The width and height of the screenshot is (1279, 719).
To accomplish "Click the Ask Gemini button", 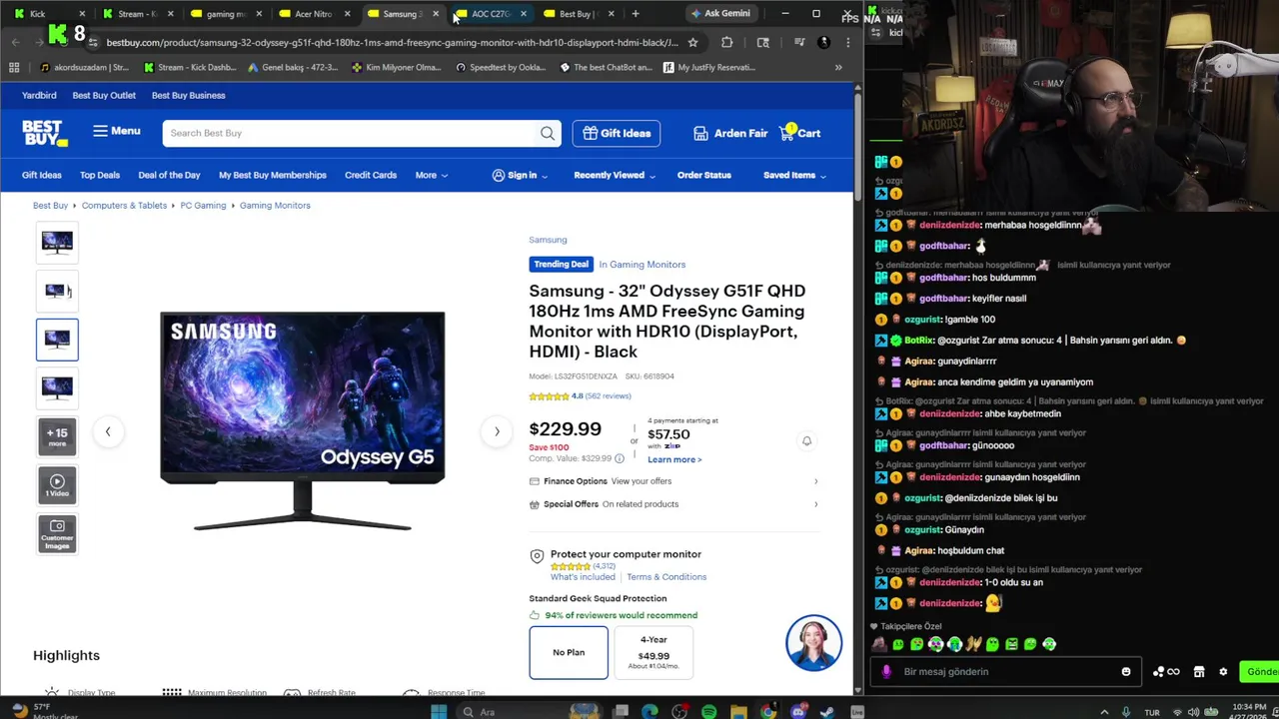I will [x=720, y=14].
